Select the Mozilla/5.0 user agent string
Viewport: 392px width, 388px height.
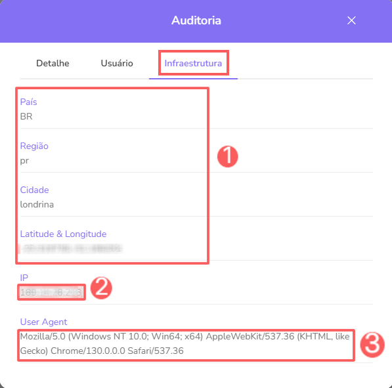tap(185, 344)
